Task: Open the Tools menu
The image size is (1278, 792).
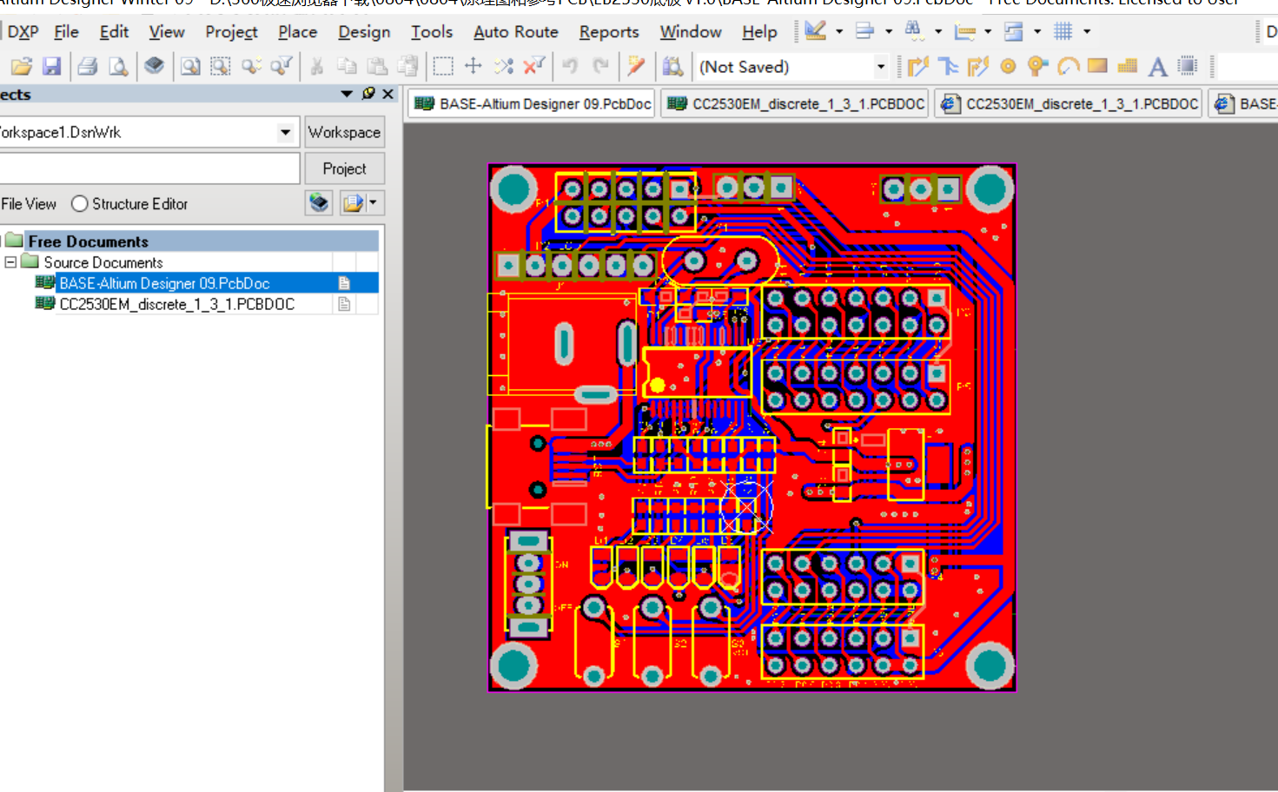Action: click(x=432, y=31)
